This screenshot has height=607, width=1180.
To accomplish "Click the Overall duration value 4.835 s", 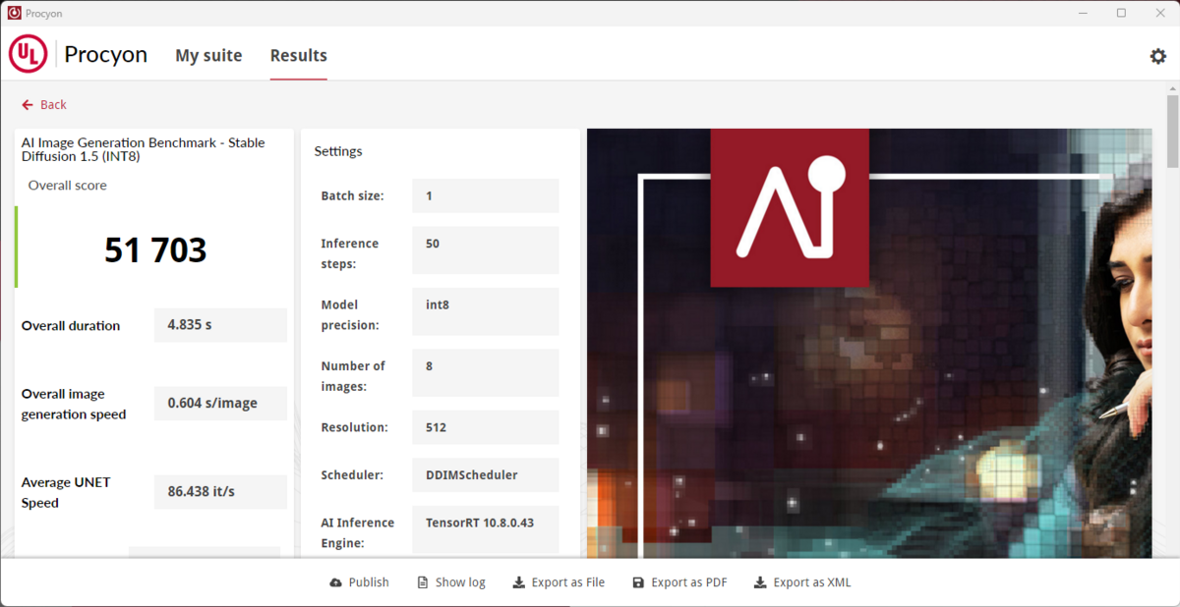I will pos(220,325).
